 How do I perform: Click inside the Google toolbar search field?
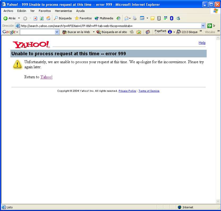[x=37, y=32]
